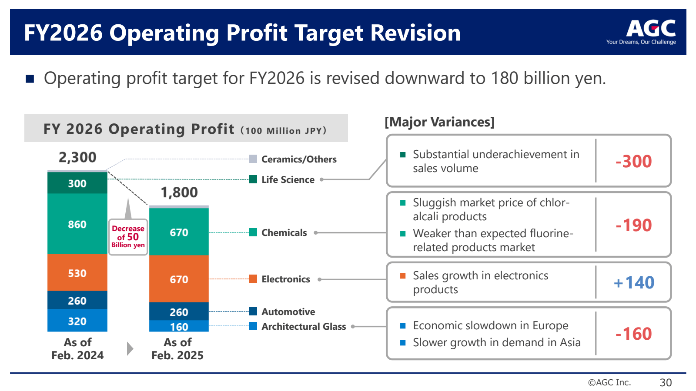The height and width of the screenshot is (391, 696).
Task: Click the 'Architectural Glass' legend label
Action: pos(304,326)
